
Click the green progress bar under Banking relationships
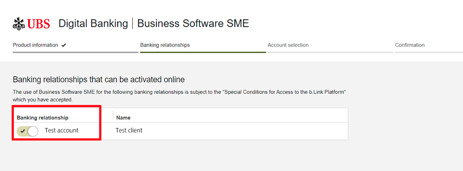[203, 52]
